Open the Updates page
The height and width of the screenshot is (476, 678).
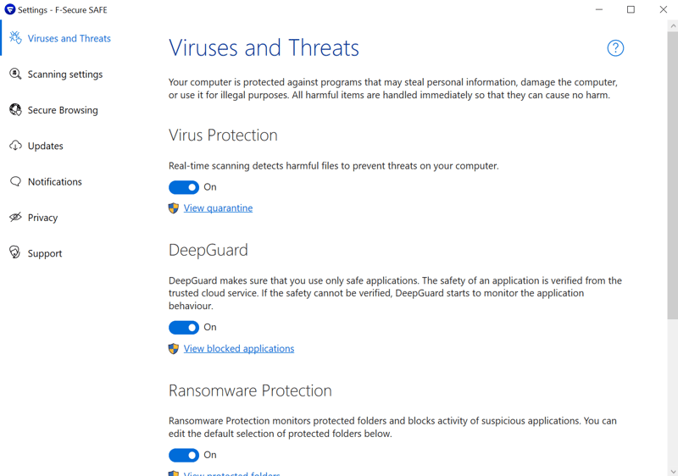tap(46, 146)
